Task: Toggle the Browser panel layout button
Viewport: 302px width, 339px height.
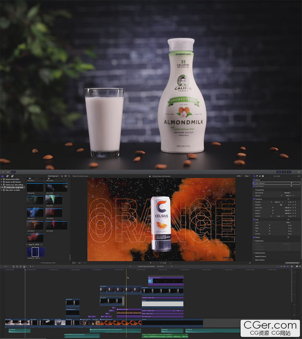Action: 279,172
